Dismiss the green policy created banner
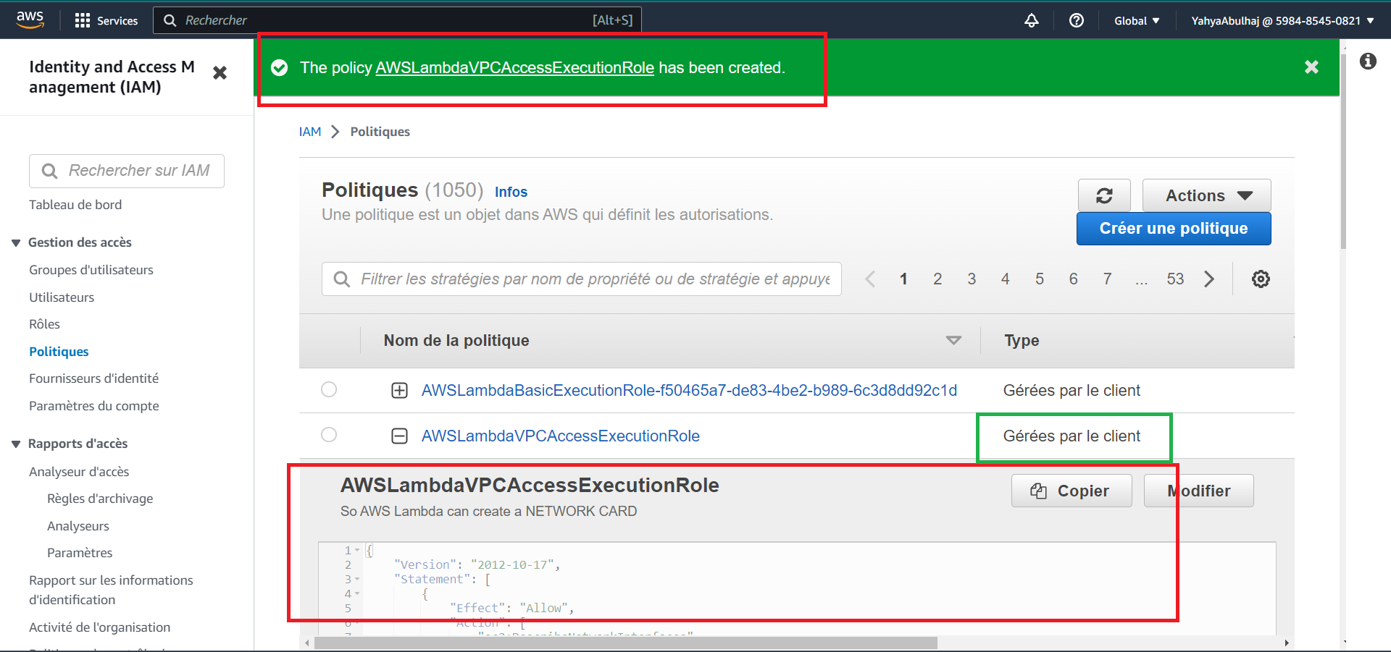 click(1311, 67)
